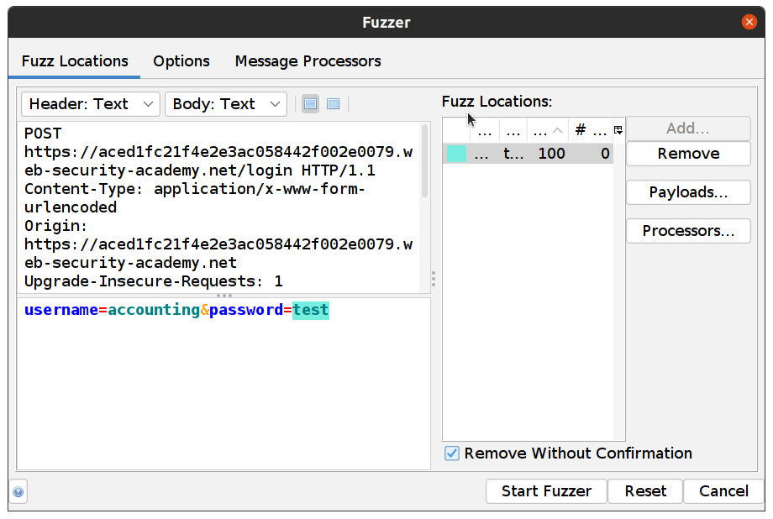Open the Processors dialog
The image size is (773, 519).
pyautogui.click(x=688, y=231)
